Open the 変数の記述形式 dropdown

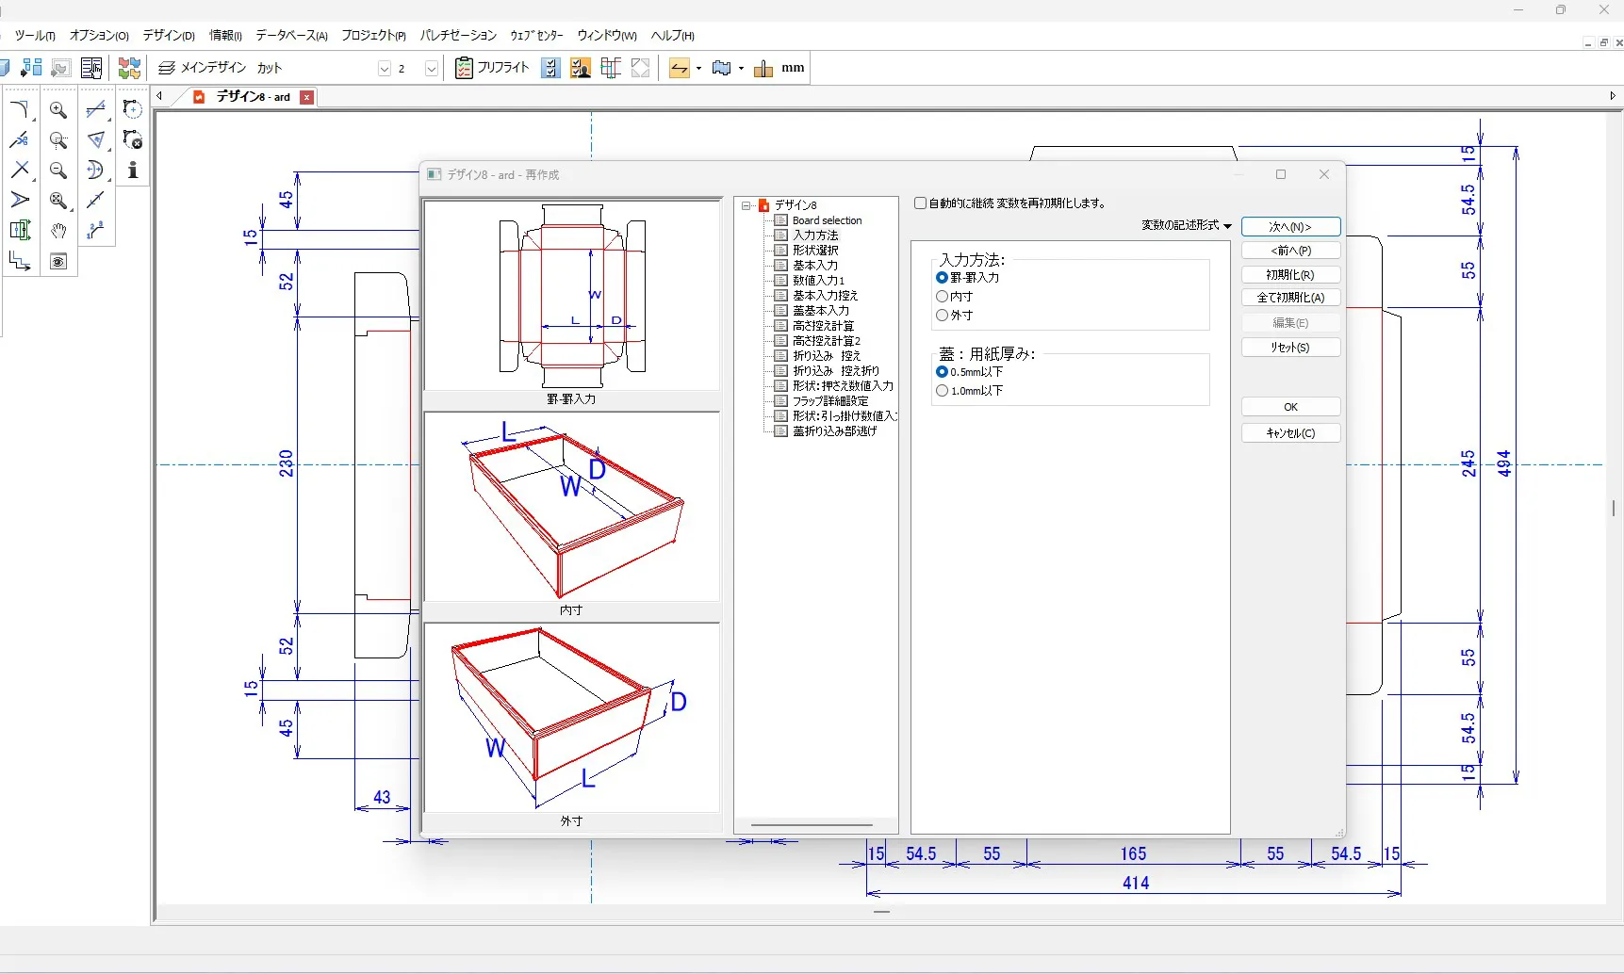[1187, 226]
